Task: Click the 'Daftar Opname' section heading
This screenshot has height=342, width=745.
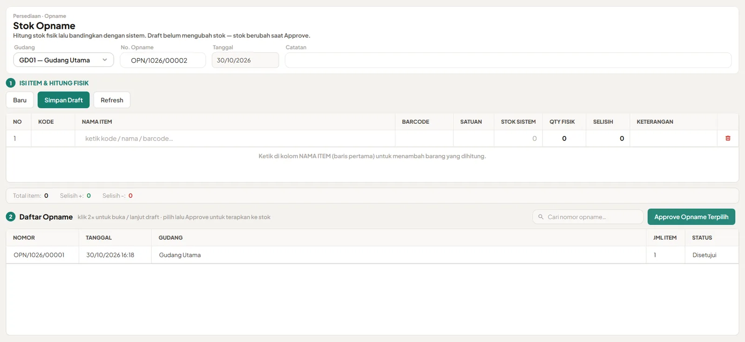Action: tap(46, 217)
